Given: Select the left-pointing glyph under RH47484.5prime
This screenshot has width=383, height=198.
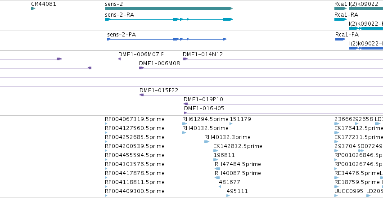Looking at the screenshot, I should click(217, 169).
